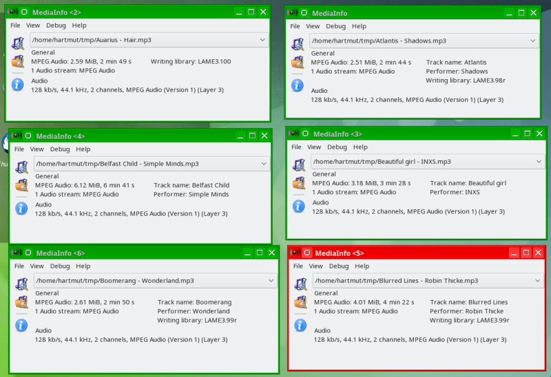Expand the Blurred Lines - Robin Thicke.mp3 dropdown

(x=538, y=281)
